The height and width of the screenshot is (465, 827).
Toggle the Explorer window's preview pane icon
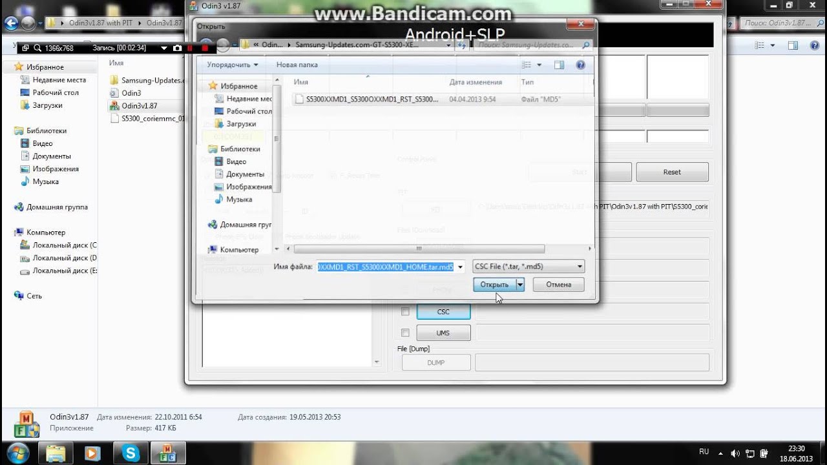pos(793,45)
